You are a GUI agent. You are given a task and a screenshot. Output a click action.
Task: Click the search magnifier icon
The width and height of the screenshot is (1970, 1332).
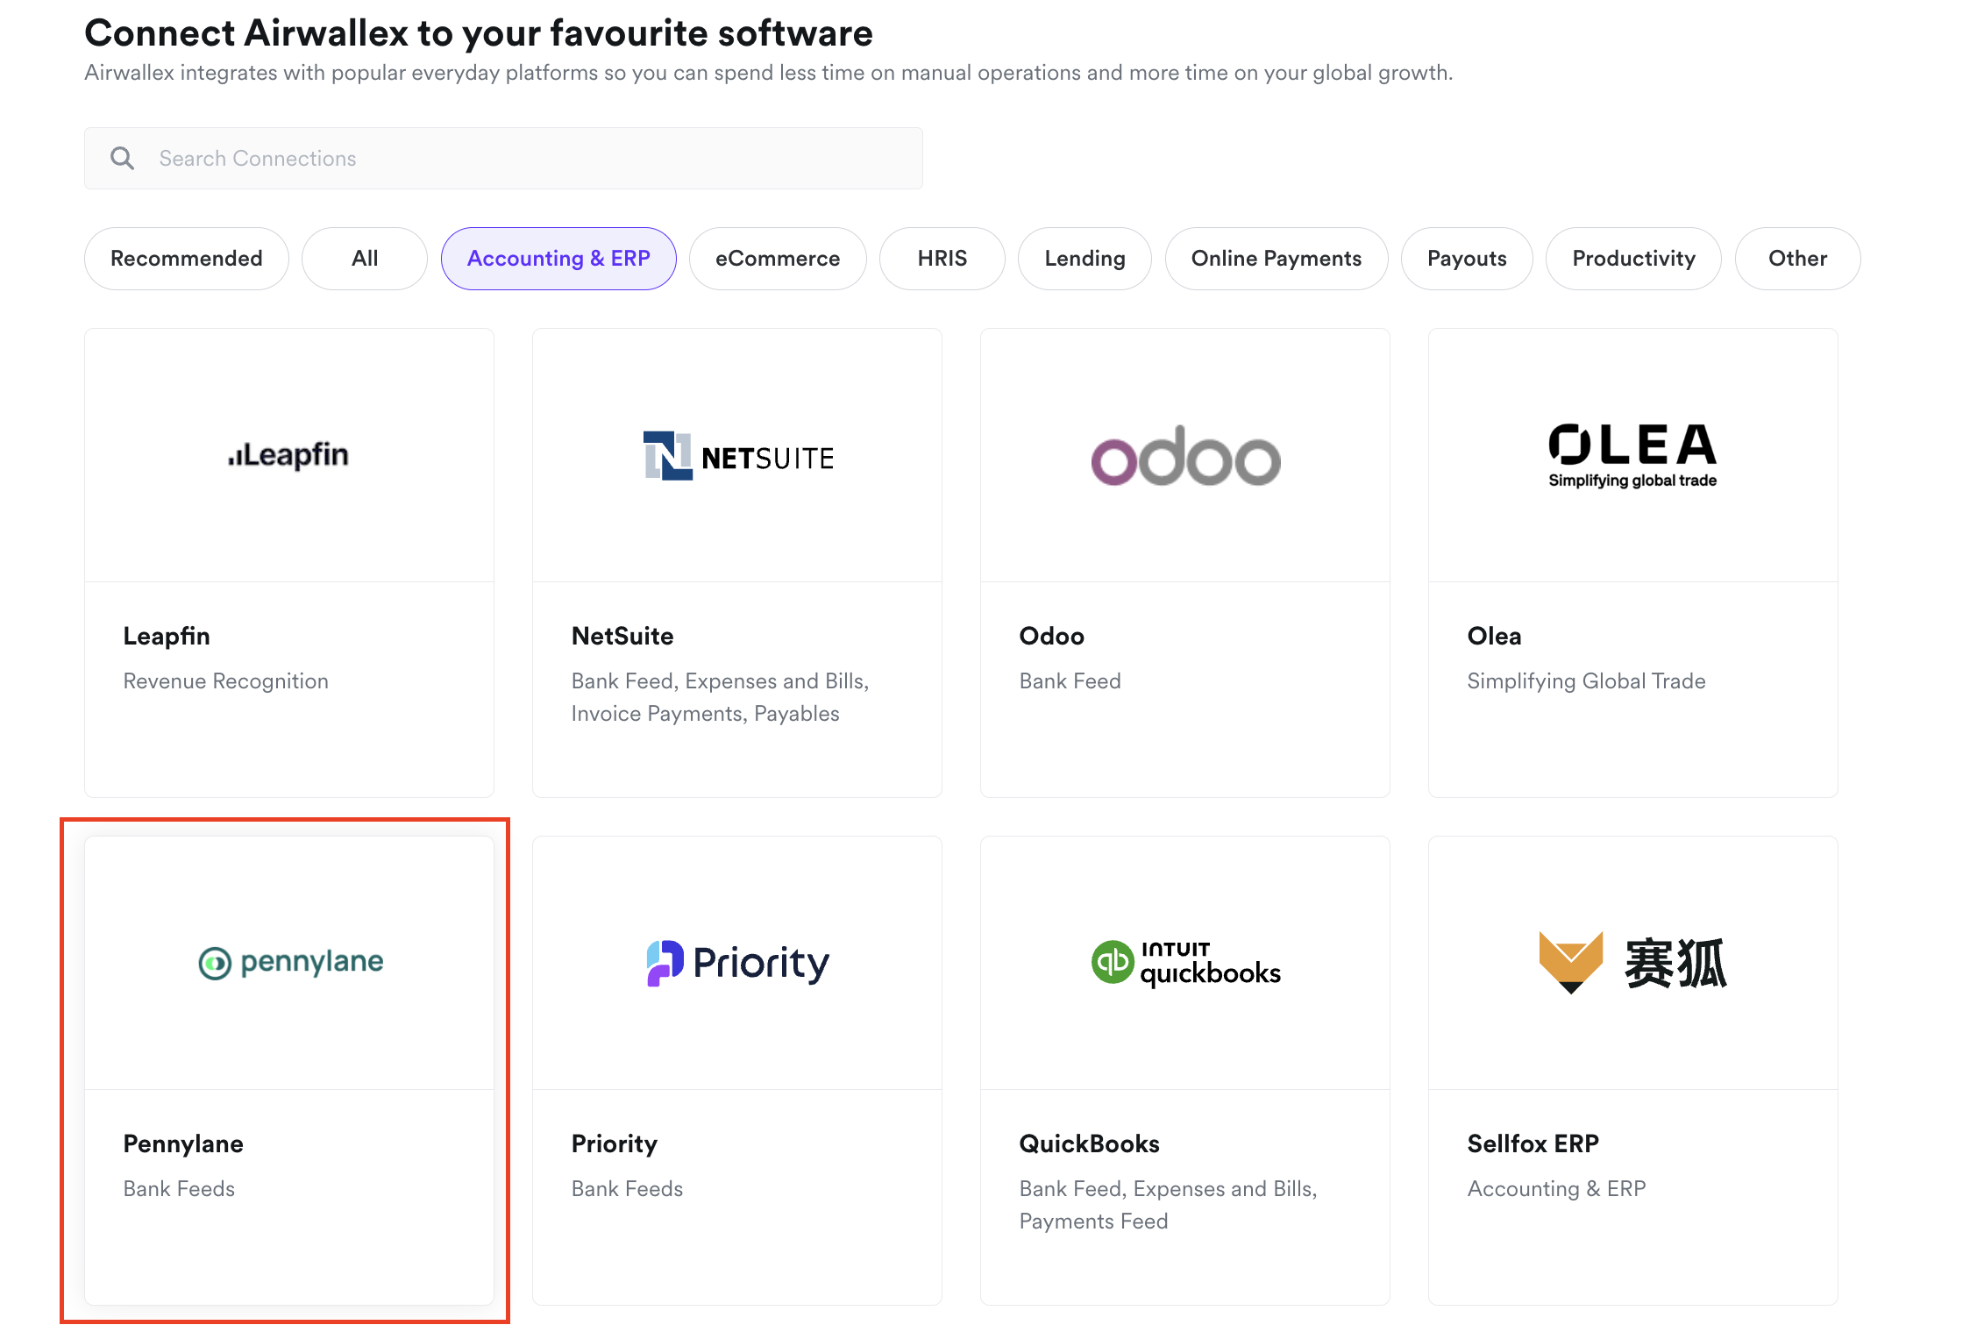(122, 159)
